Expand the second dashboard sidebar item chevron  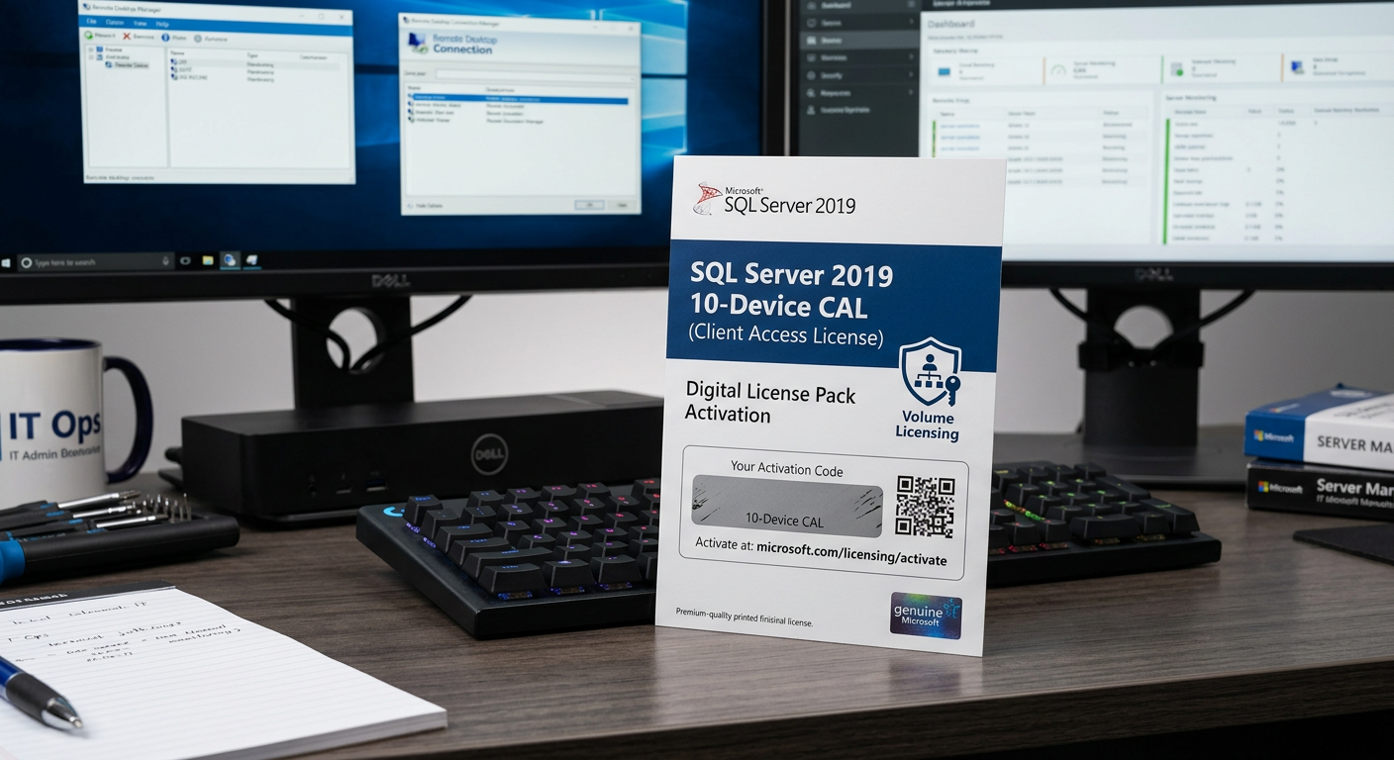click(x=911, y=22)
